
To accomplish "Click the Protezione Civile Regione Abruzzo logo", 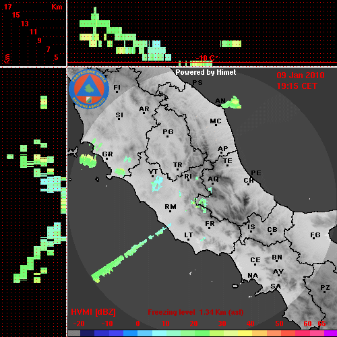I will click(89, 90).
